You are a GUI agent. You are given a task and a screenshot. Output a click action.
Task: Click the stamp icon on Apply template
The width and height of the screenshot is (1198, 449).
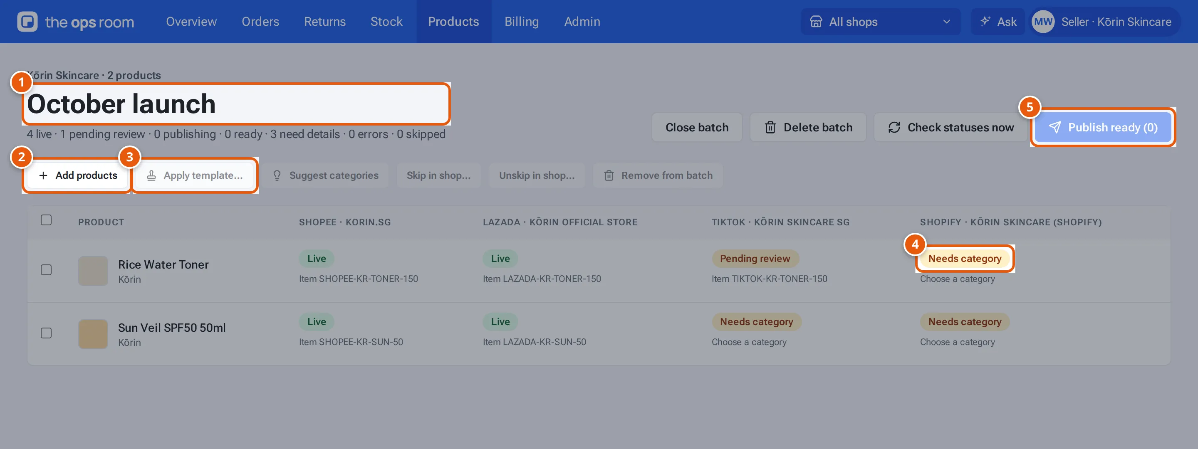coord(151,175)
